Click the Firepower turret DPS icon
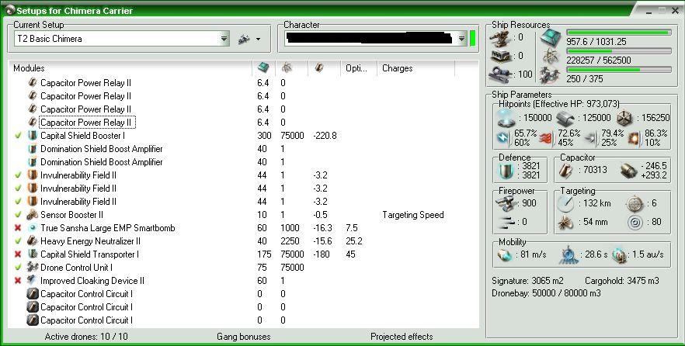Screen dimensions: 685x346 pyautogui.click(x=506, y=203)
